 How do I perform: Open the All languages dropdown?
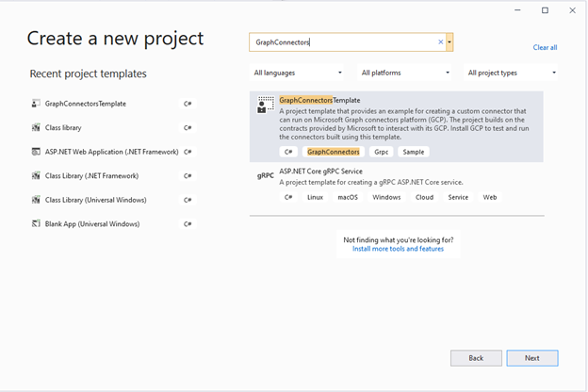[298, 73]
